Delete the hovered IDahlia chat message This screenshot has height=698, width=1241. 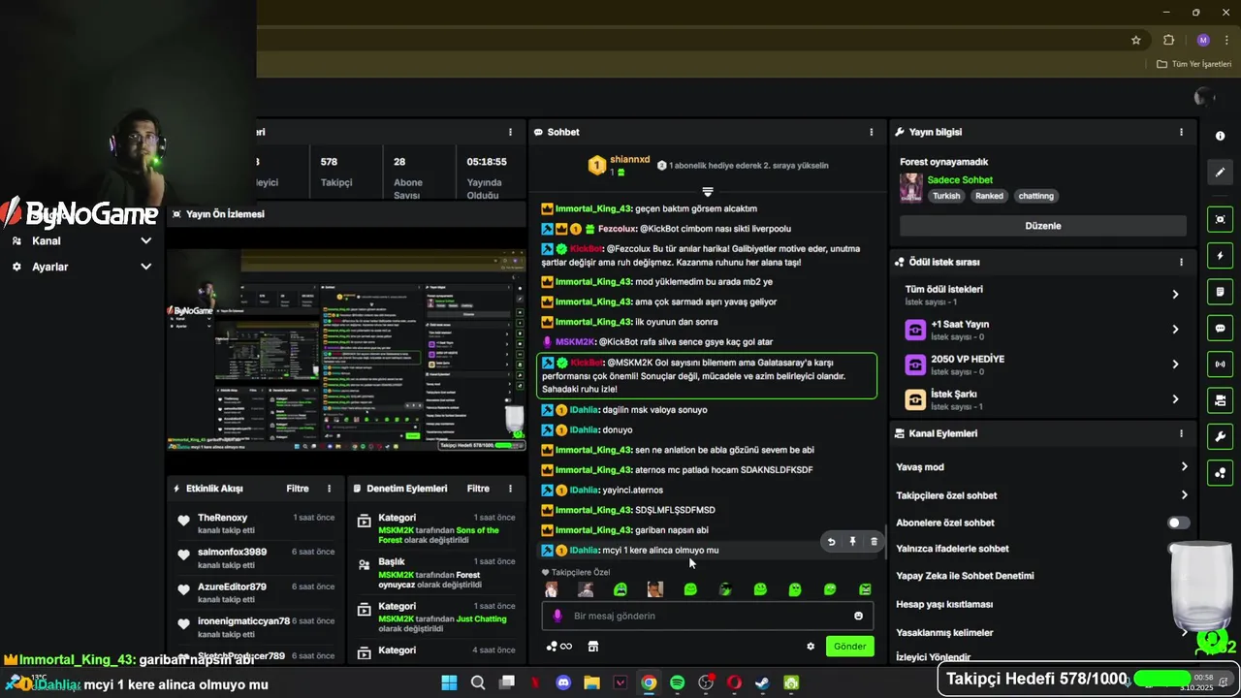coord(874,542)
